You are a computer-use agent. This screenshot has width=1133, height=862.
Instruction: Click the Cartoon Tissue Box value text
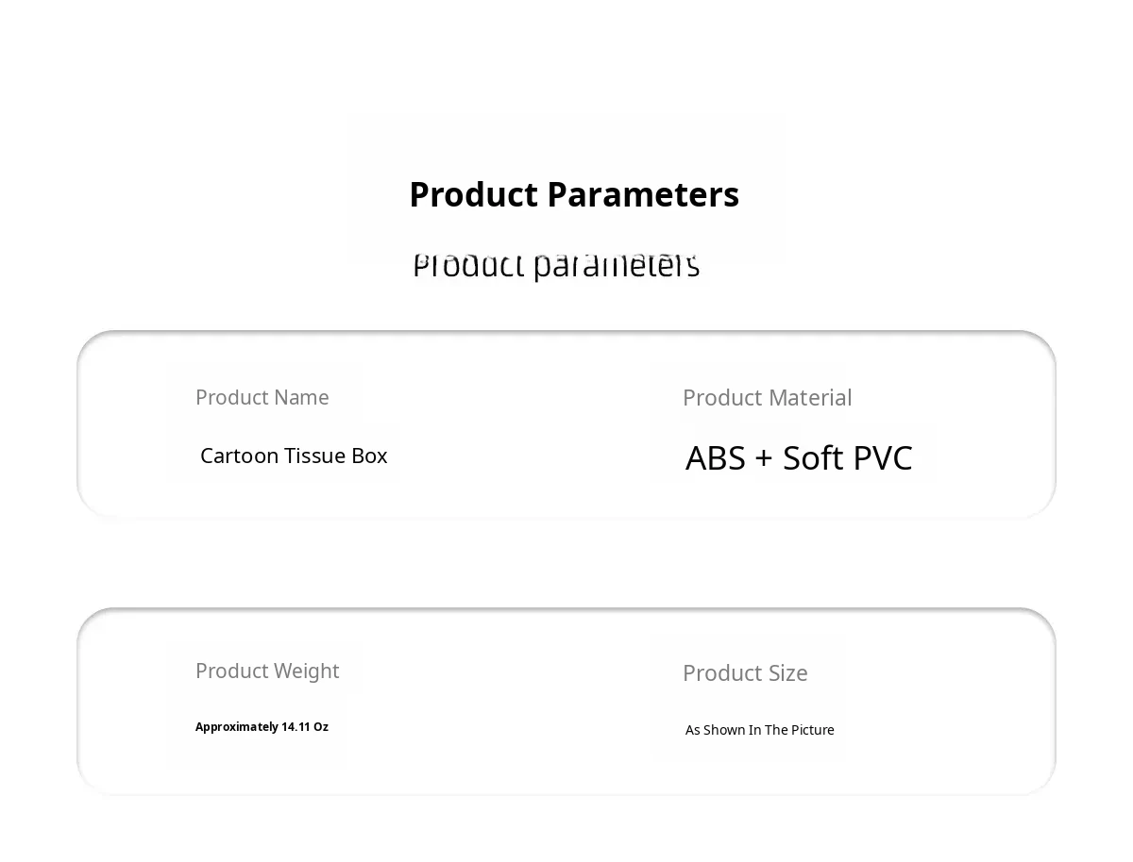pyautogui.click(x=294, y=456)
